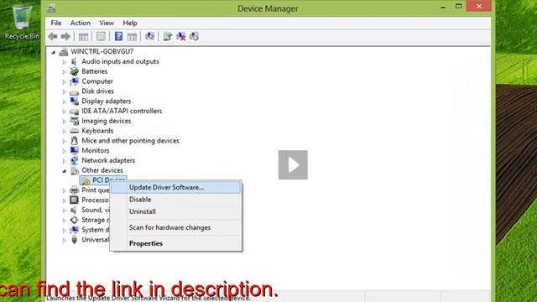The height and width of the screenshot is (302, 537).
Task: Click the Network adapters category icon
Action: tap(74, 160)
